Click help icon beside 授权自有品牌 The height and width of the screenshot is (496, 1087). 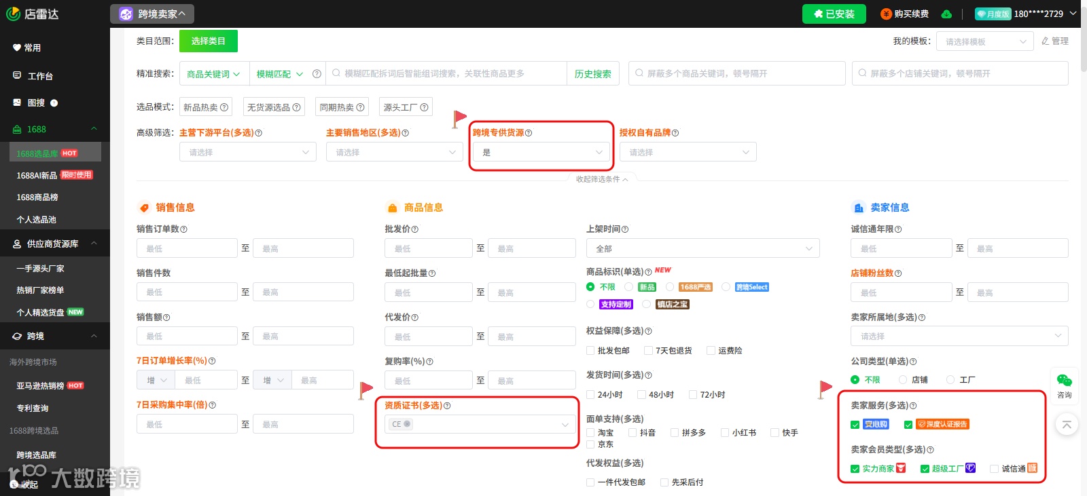pos(675,133)
